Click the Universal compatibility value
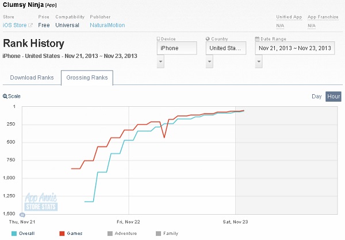 pyautogui.click(x=67, y=25)
